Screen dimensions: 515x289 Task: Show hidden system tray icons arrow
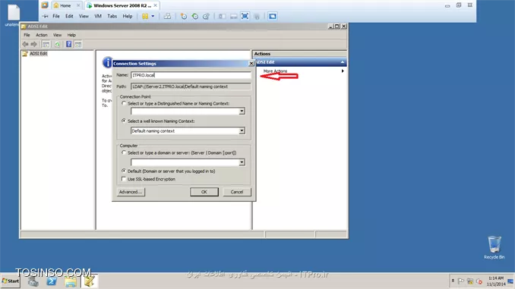(x=453, y=281)
